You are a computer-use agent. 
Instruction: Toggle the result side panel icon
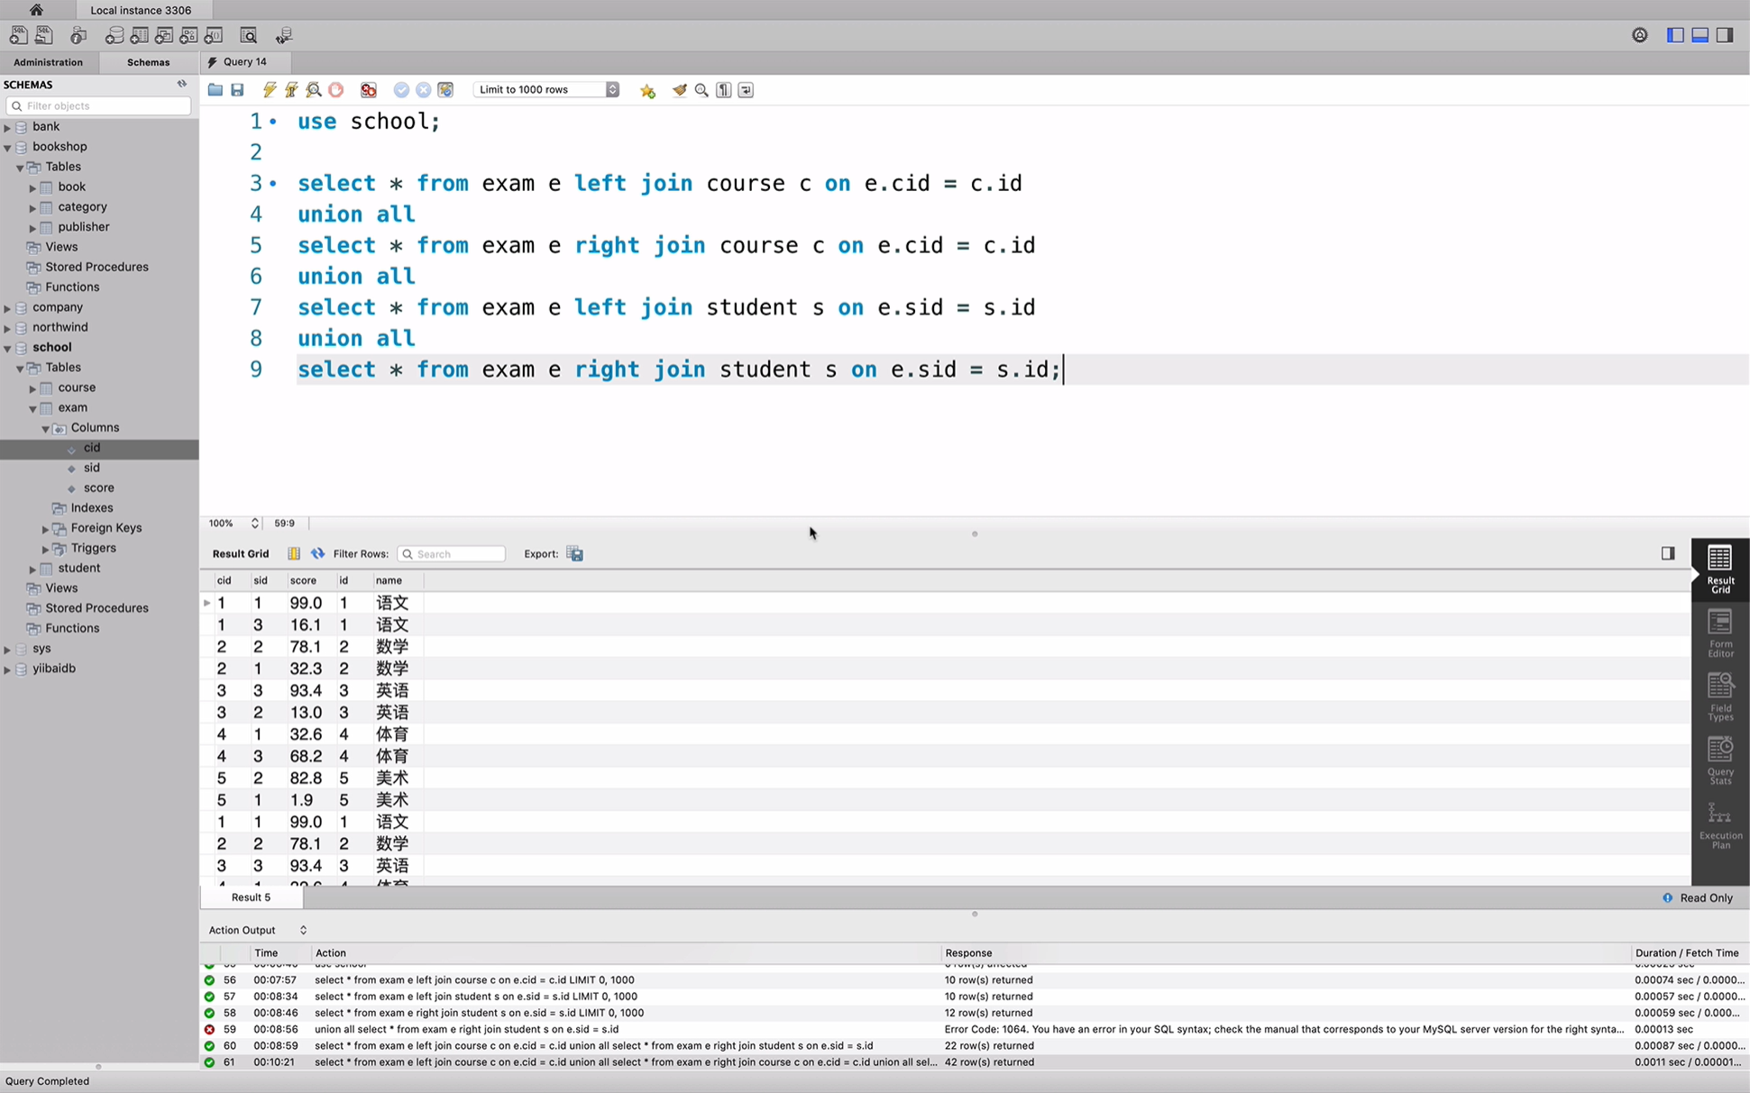tap(1668, 553)
